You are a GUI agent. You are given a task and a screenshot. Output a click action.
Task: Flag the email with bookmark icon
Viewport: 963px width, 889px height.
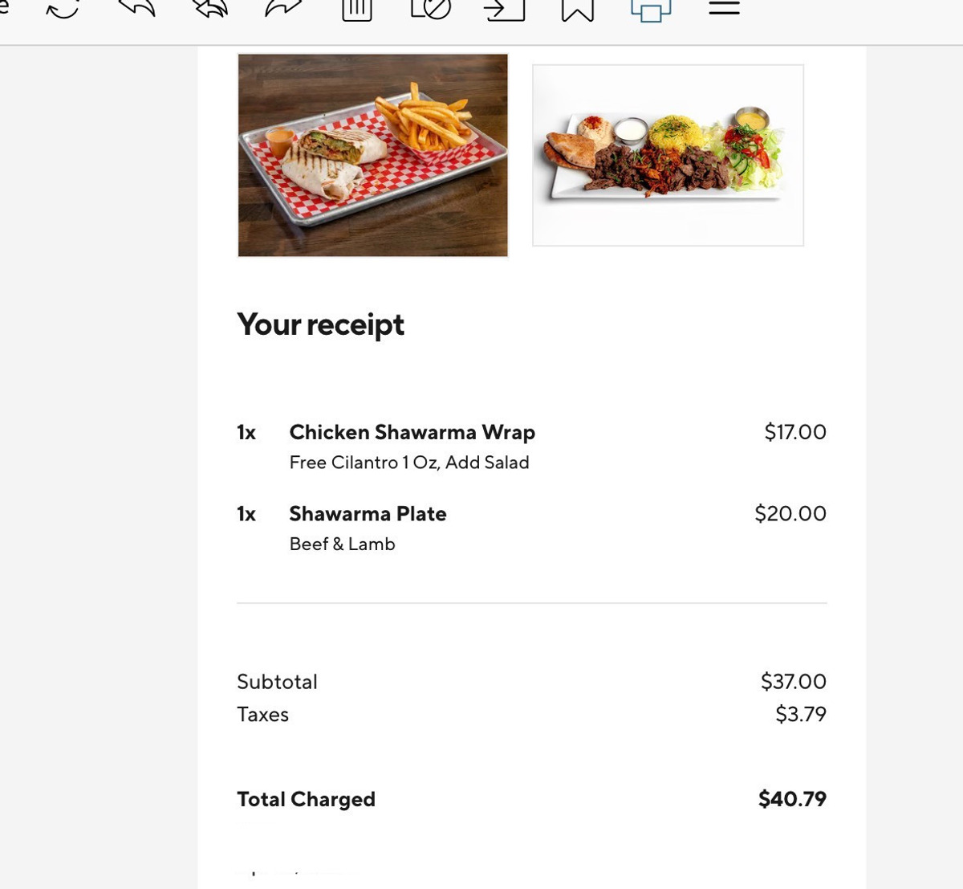tap(578, 9)
